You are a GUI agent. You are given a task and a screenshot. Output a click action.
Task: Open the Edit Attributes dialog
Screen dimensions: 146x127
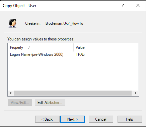point(50,103)
